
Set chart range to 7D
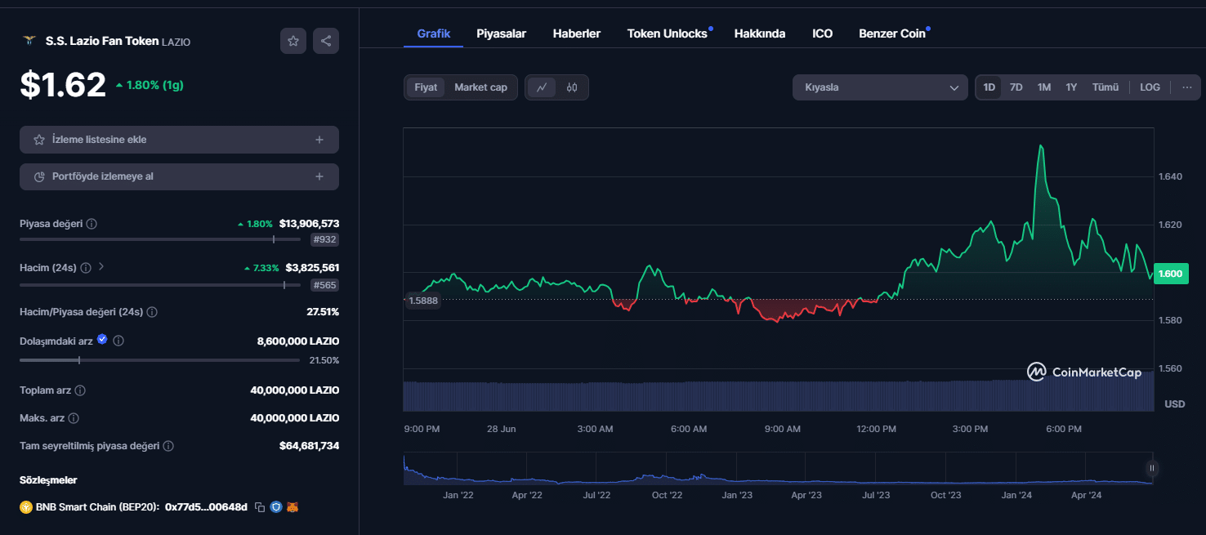coord(1016,87)
